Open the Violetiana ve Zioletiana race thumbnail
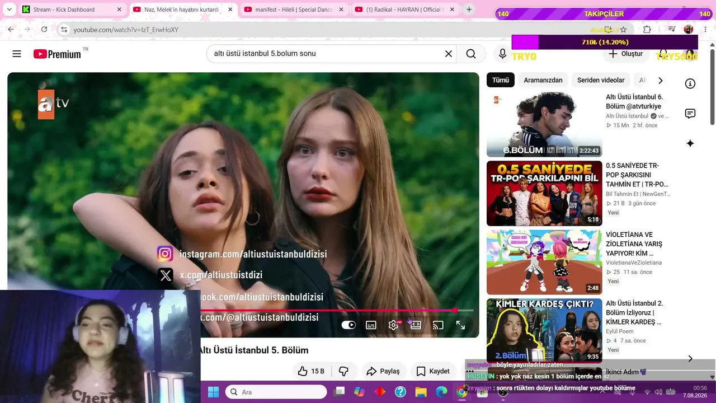This screenshot has height=403, width=716. click(x=544, y=262)
